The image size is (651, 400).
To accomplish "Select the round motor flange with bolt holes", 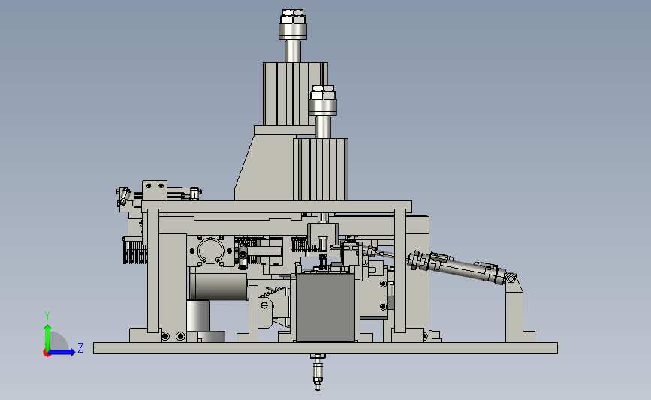I will click(x=210, y=251).
